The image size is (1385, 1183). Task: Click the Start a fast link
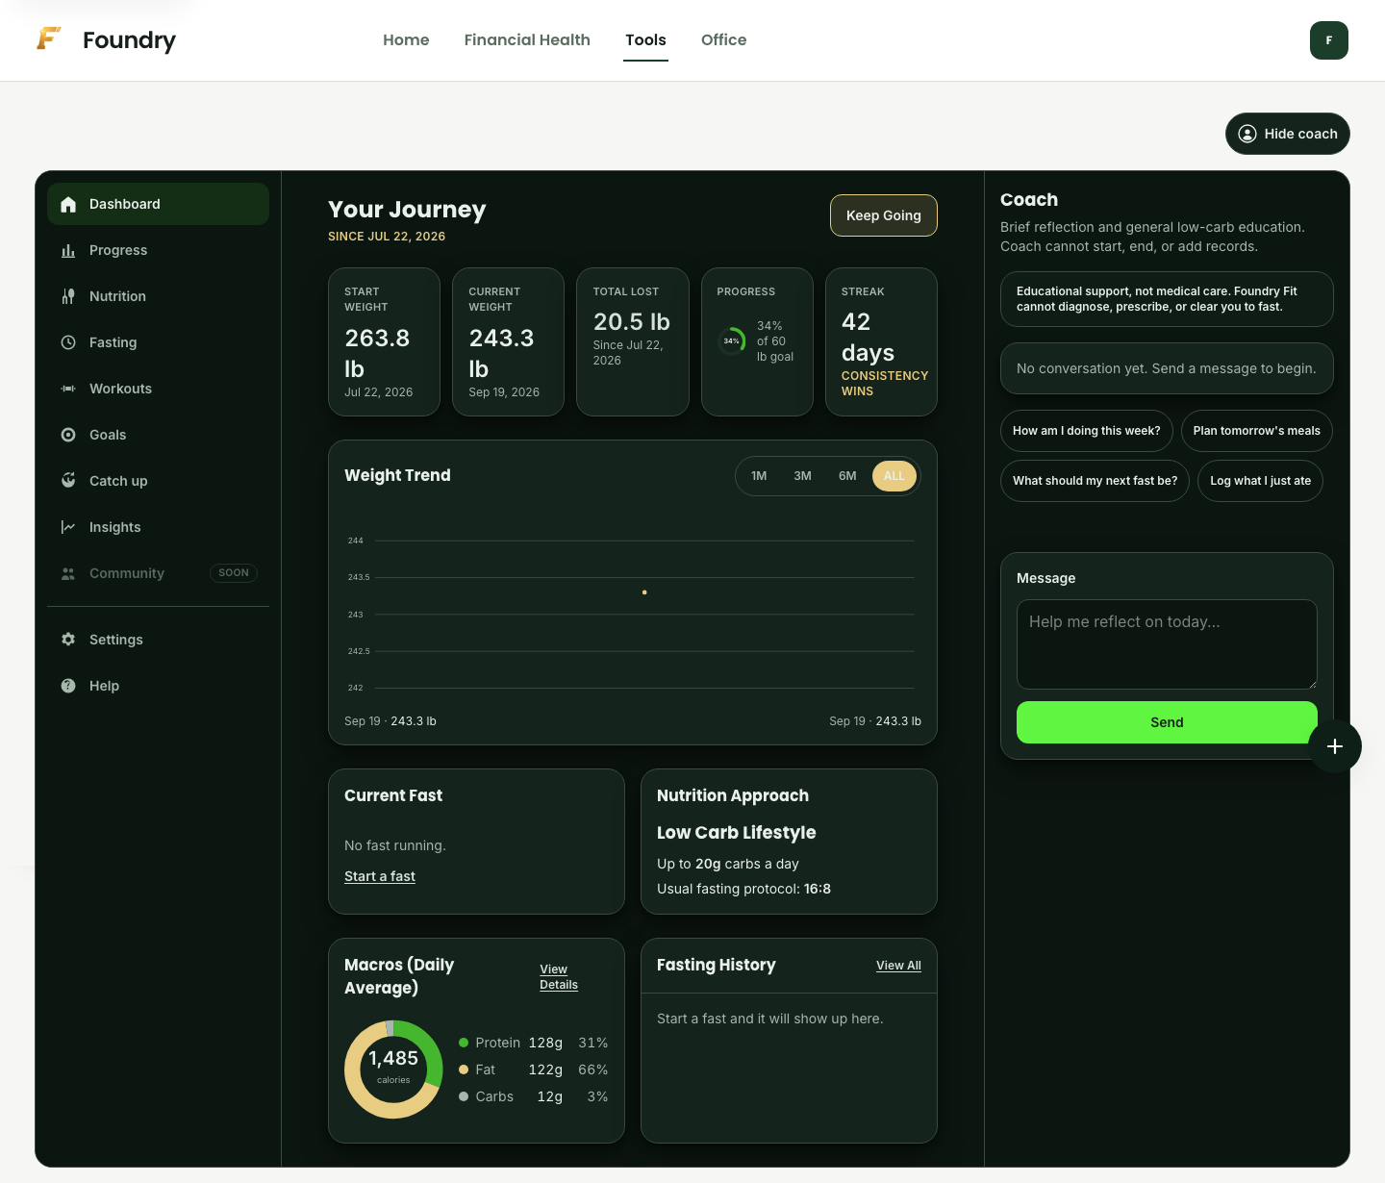tap(380, 876)
